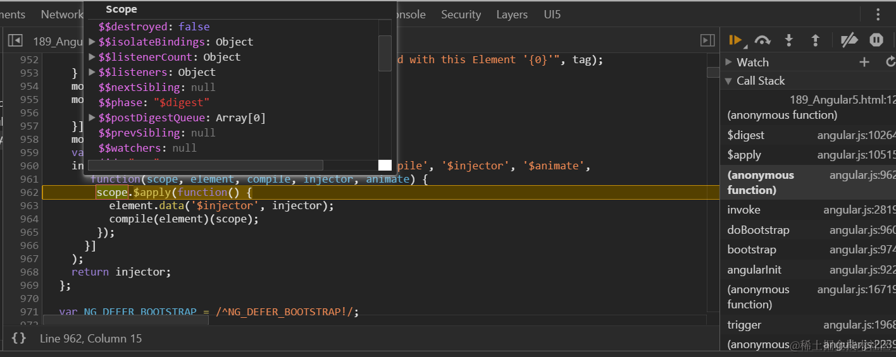
Task: Open angular.js:10264 source link
Action: (x=856, y=135)
